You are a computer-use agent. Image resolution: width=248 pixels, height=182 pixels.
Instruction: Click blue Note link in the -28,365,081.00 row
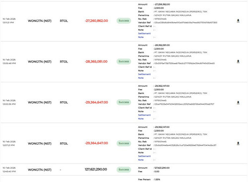pos(141,78)
